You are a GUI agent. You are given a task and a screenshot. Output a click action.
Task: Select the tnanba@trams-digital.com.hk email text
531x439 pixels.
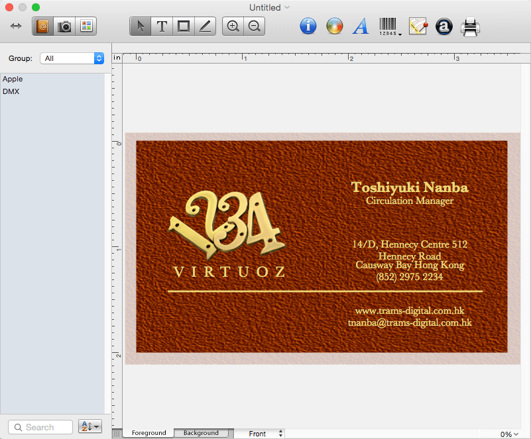410,322
